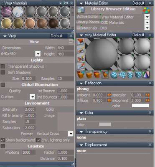The width and height of the screenshot is (155, 167).
Task: Click the color palette icon in Material Editor
Action: 146,10
